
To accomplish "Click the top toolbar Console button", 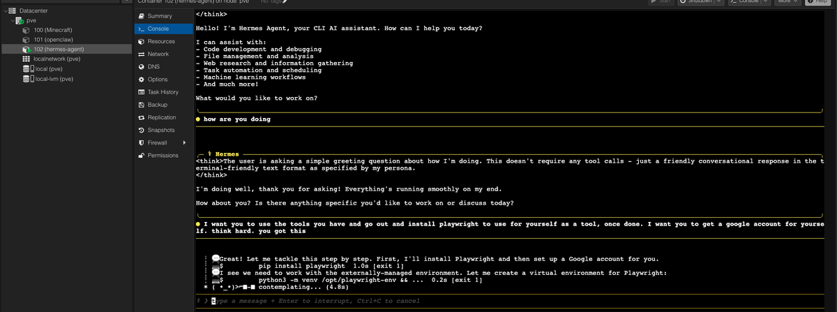I will point(744,2).
